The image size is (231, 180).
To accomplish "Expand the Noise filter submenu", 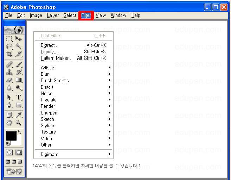I will pyautogui.click(x=73, y=93).
